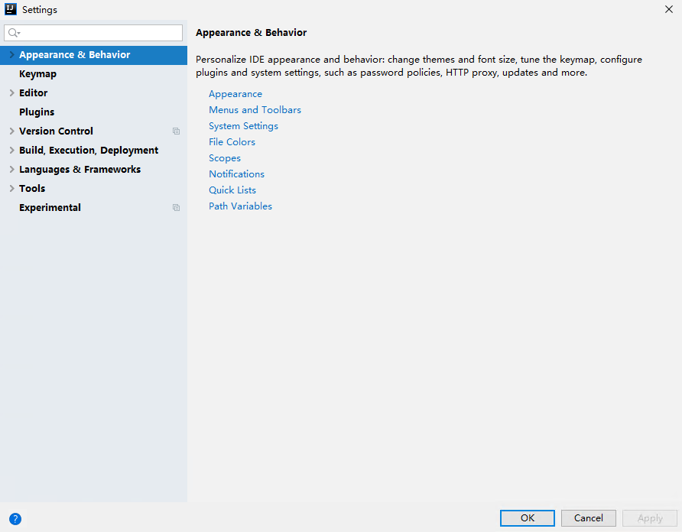Viewport: 682px width, 532px height.
Task: Open the Menus and Toolbars link
Action: [x=255, y=110]
